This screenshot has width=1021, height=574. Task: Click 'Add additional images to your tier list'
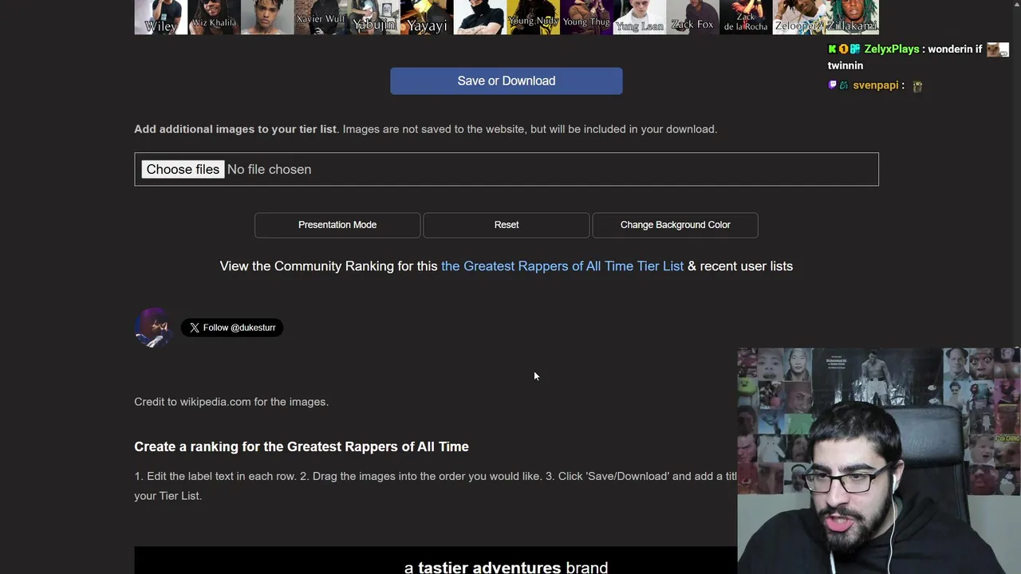point(235,129)
